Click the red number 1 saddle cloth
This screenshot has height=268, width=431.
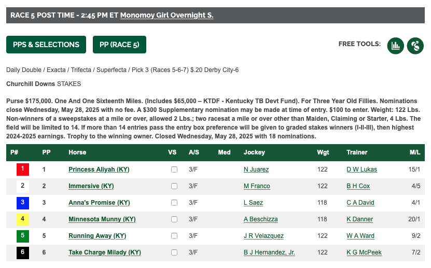(22, 170)
